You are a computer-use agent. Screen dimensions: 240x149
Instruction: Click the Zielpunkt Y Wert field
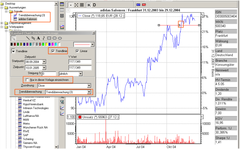(80, 67)
